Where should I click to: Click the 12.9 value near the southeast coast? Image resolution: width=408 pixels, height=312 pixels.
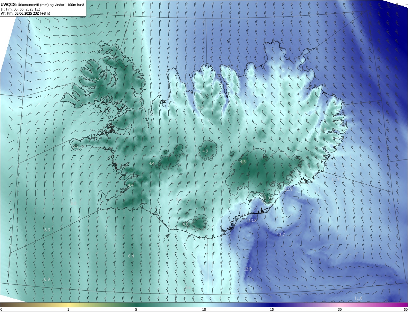[288, 189]
